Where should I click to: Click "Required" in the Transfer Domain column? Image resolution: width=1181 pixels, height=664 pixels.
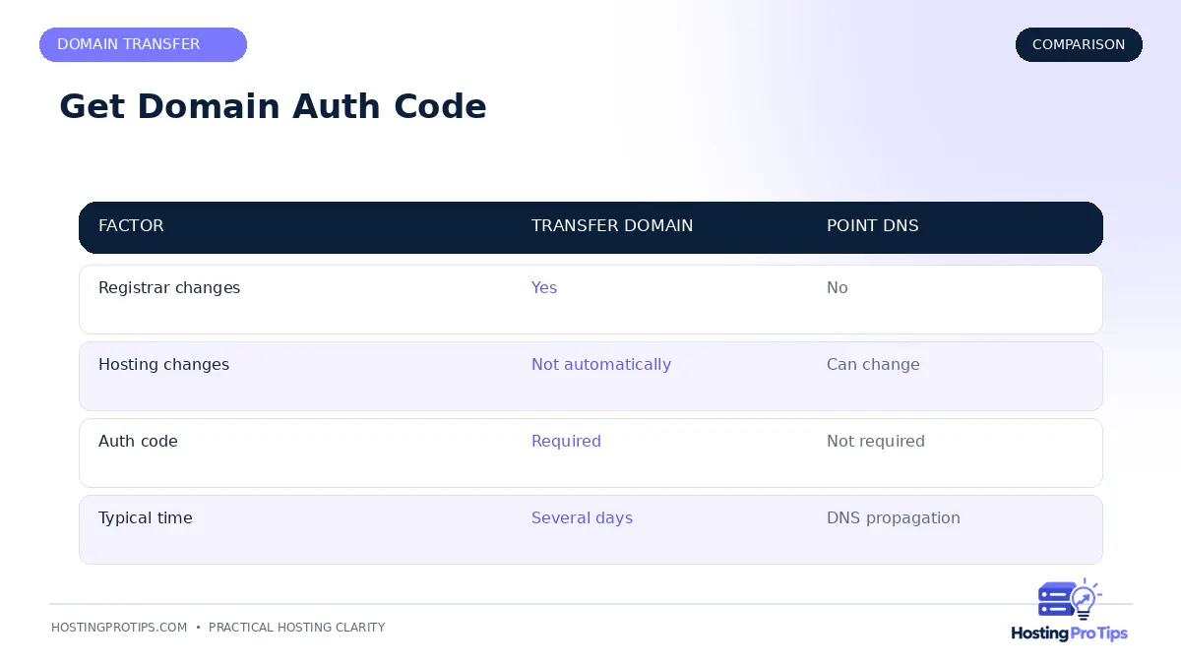coord(566,442)
